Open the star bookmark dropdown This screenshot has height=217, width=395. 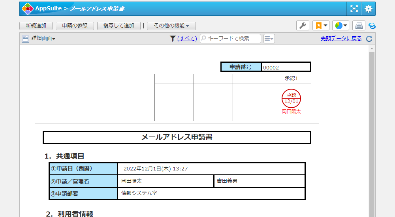click(x=321, y=26)
